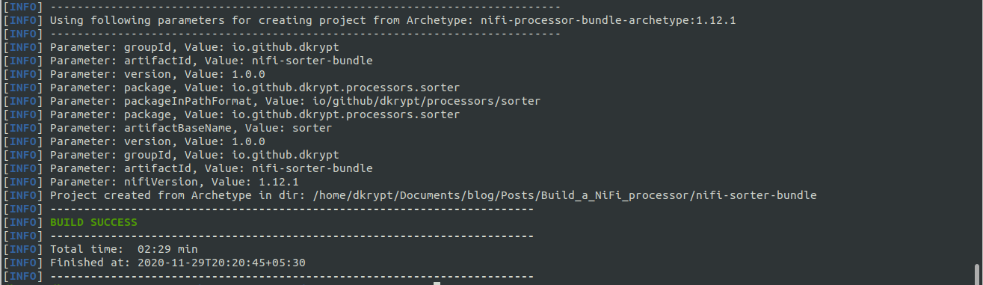Screen dimensions: 983x285
Task: Click the packageInPathFormat parameter line
Action: coord(295,101)
